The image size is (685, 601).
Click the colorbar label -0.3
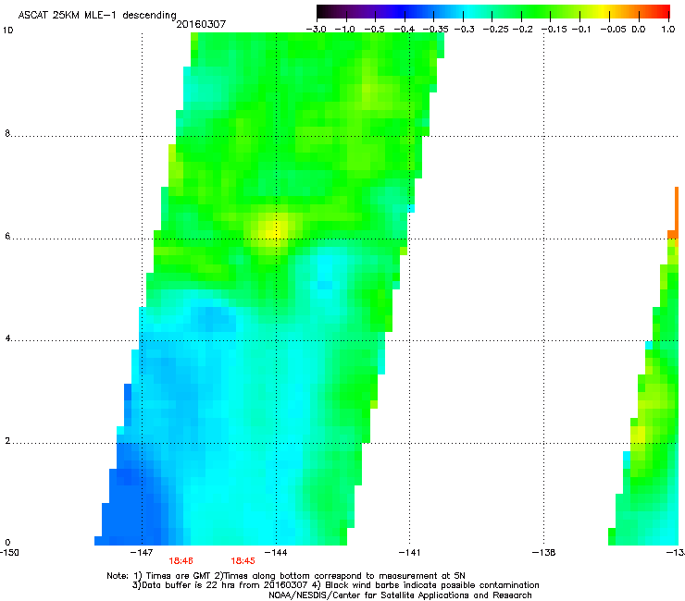(x=465, y=30)
